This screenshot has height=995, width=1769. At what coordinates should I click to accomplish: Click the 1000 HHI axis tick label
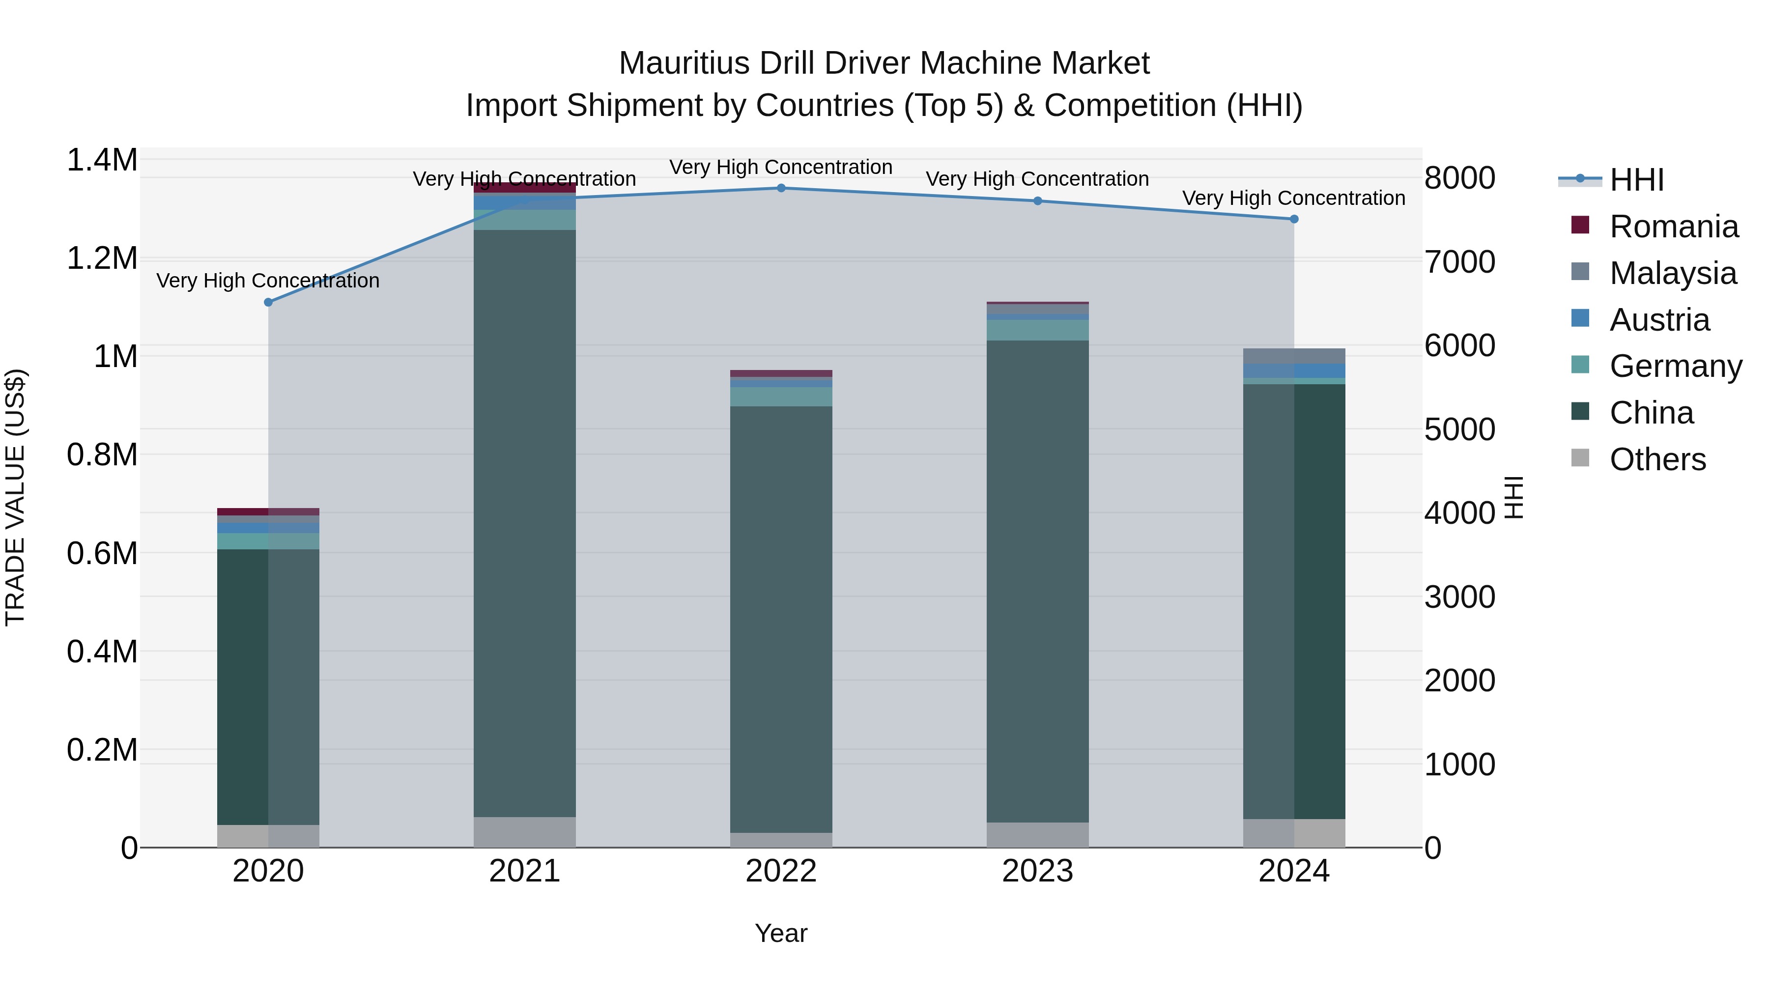[1460, 764]
